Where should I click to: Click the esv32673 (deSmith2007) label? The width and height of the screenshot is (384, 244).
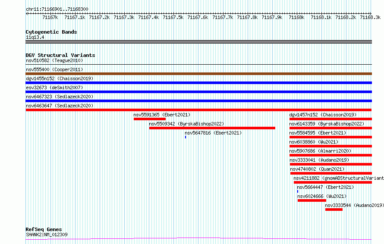[x=54, y=88]
